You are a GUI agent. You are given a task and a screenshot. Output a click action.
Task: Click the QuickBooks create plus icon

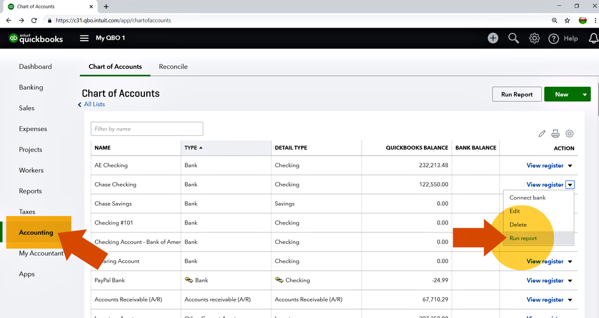(493, 38)
